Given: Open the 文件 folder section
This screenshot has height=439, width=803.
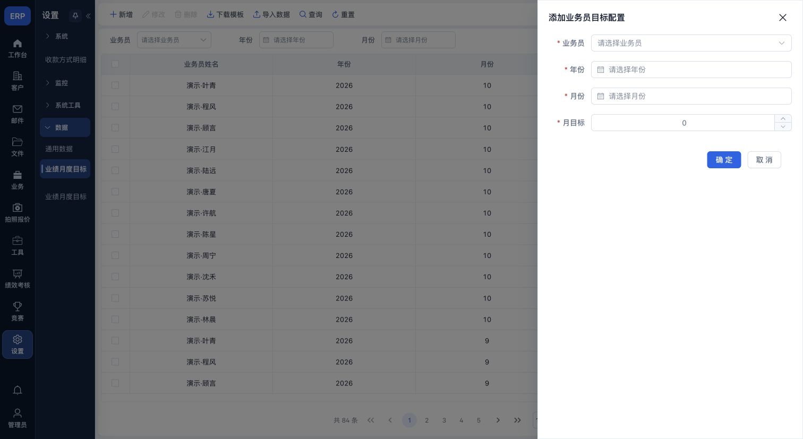Looking at the screenshot, I should tap(18, 147).
